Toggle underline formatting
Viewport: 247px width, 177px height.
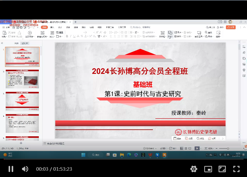pos(74,36)
